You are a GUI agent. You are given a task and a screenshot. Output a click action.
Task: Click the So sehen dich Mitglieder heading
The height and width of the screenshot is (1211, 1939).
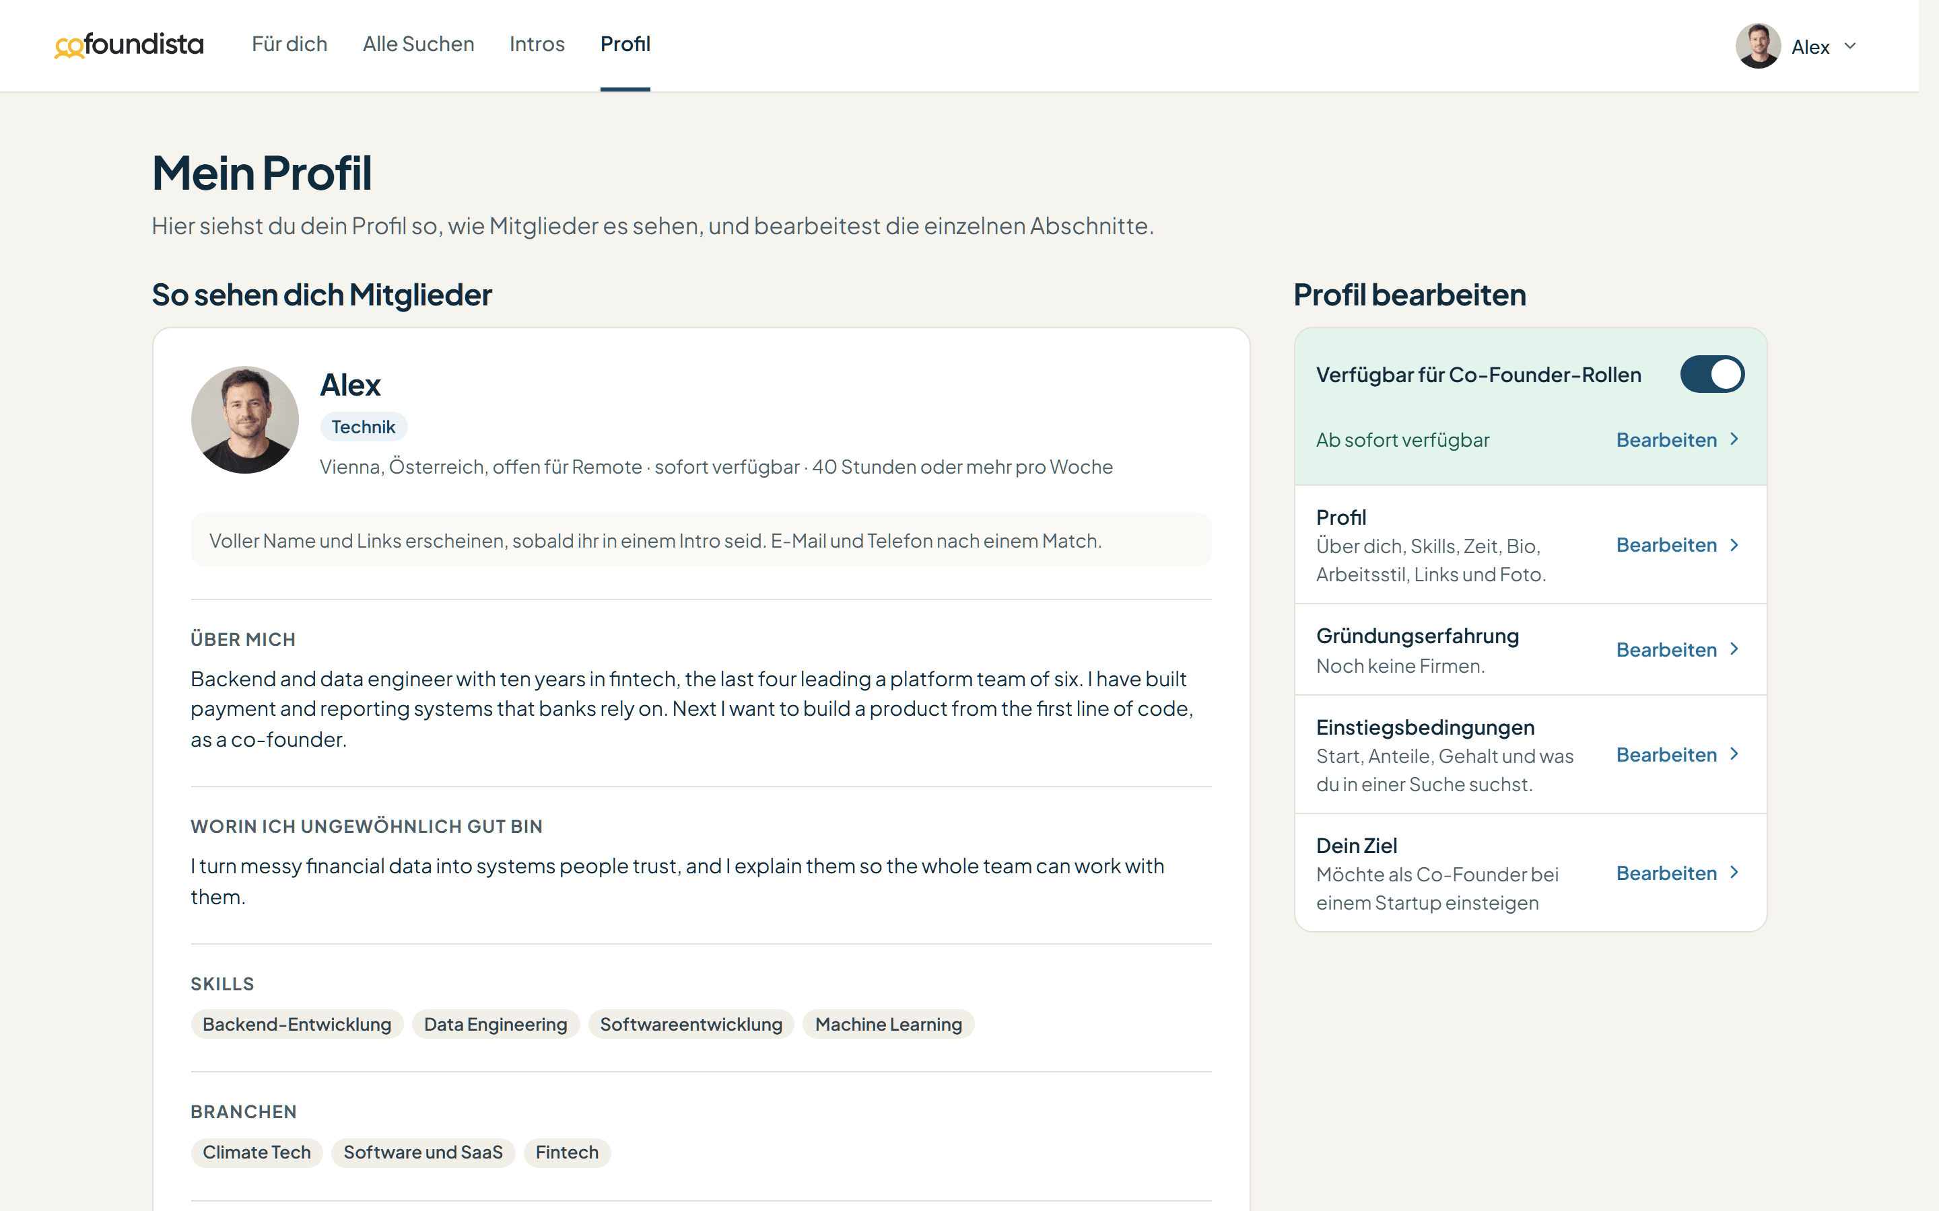pyautogui.click(x=322, y=295)
